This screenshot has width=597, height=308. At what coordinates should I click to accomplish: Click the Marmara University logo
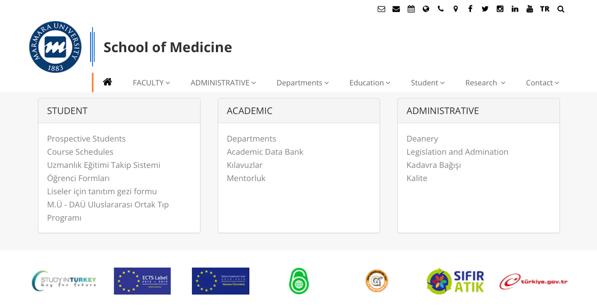pyautogui.click(x=55, y=47)
